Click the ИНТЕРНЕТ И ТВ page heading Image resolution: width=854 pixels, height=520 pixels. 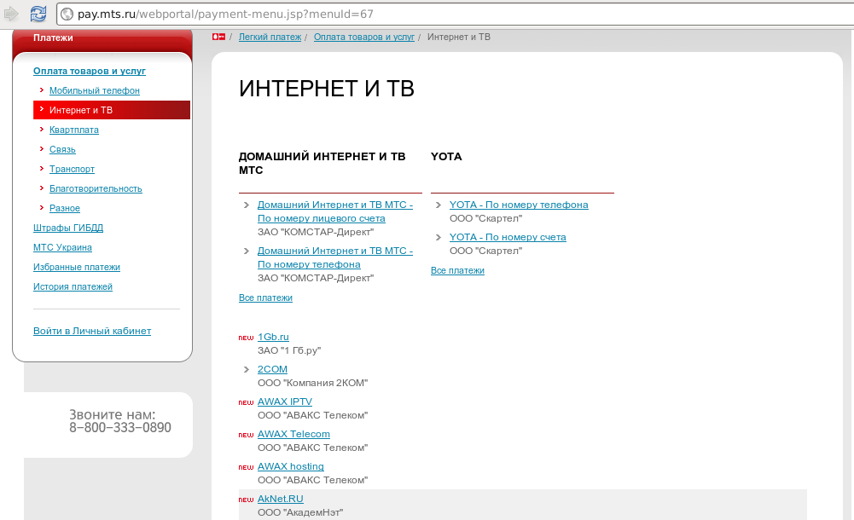pos(326,89)
